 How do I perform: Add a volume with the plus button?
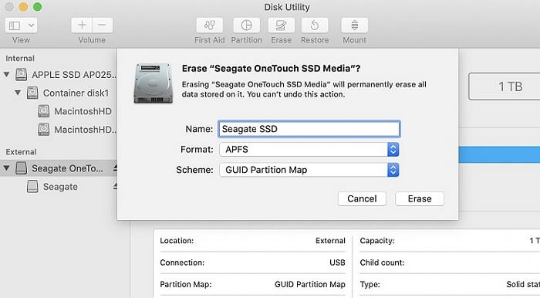tap(82, 25)
